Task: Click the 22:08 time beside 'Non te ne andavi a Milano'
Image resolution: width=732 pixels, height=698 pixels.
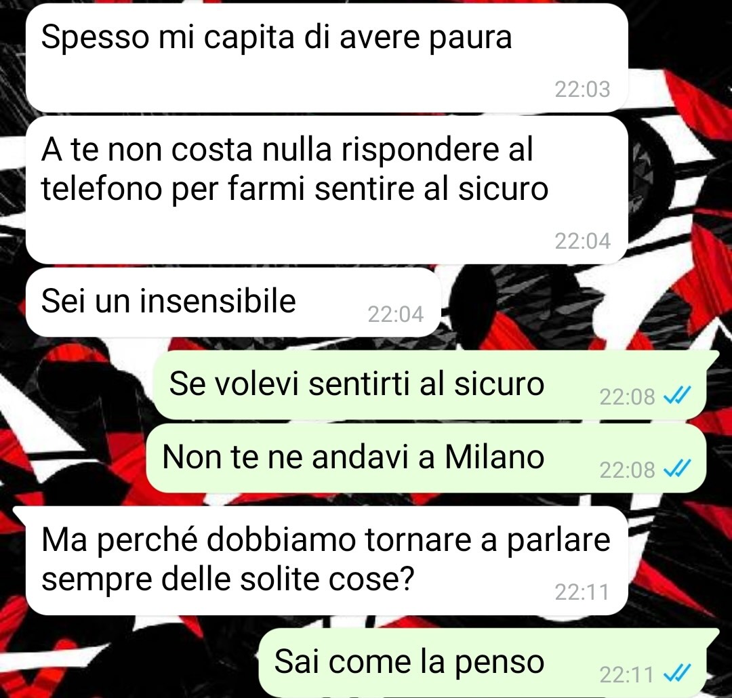Action: (x=627, y=470)
